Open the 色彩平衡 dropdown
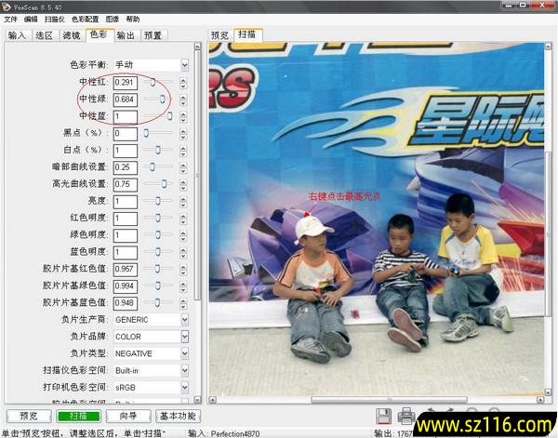558x438 pixels. click(184, 65)
